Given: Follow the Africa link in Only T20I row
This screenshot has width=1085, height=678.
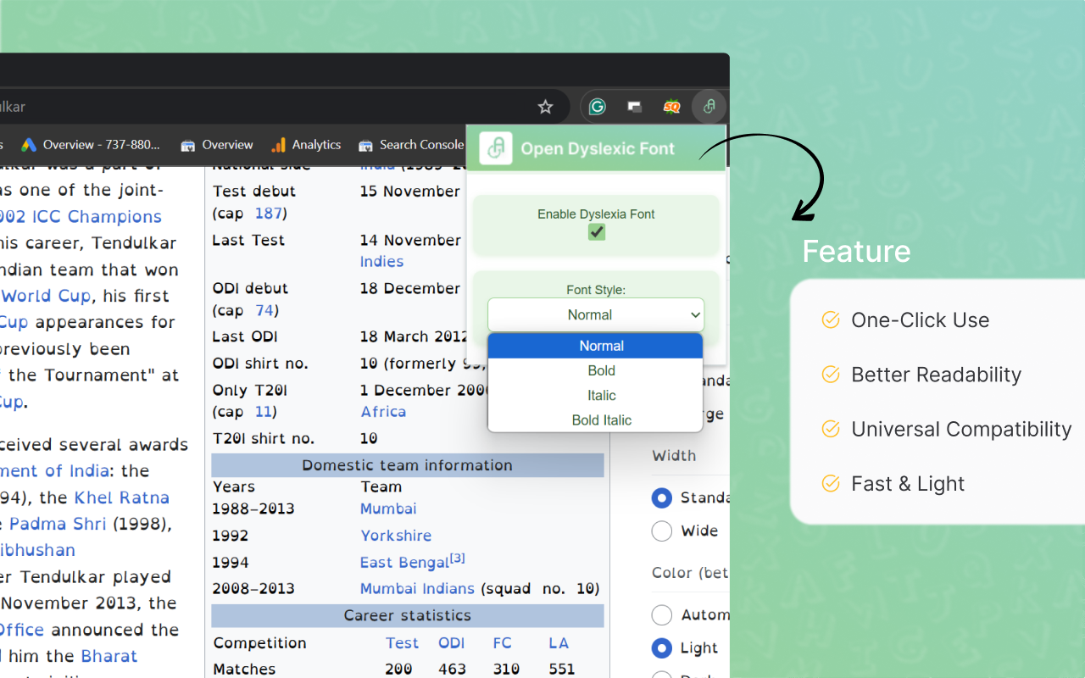Looking at the screenshot, I should 383,411.
